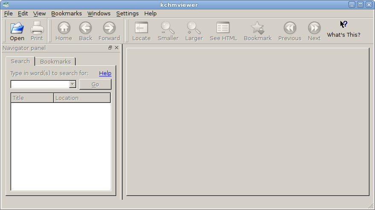Click the Print toolbar icon
Viewport: 375px width, 210px height.
[x=37, y=31]
